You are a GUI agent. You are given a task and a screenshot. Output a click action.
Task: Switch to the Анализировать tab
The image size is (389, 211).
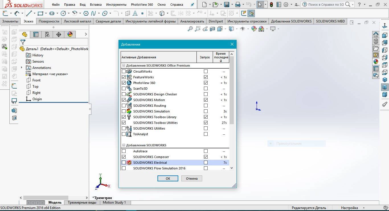pos(192,21)
